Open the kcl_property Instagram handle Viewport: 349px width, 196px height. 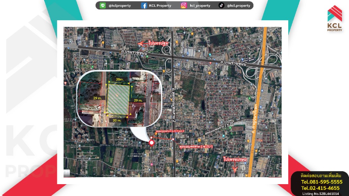[200, 6]
